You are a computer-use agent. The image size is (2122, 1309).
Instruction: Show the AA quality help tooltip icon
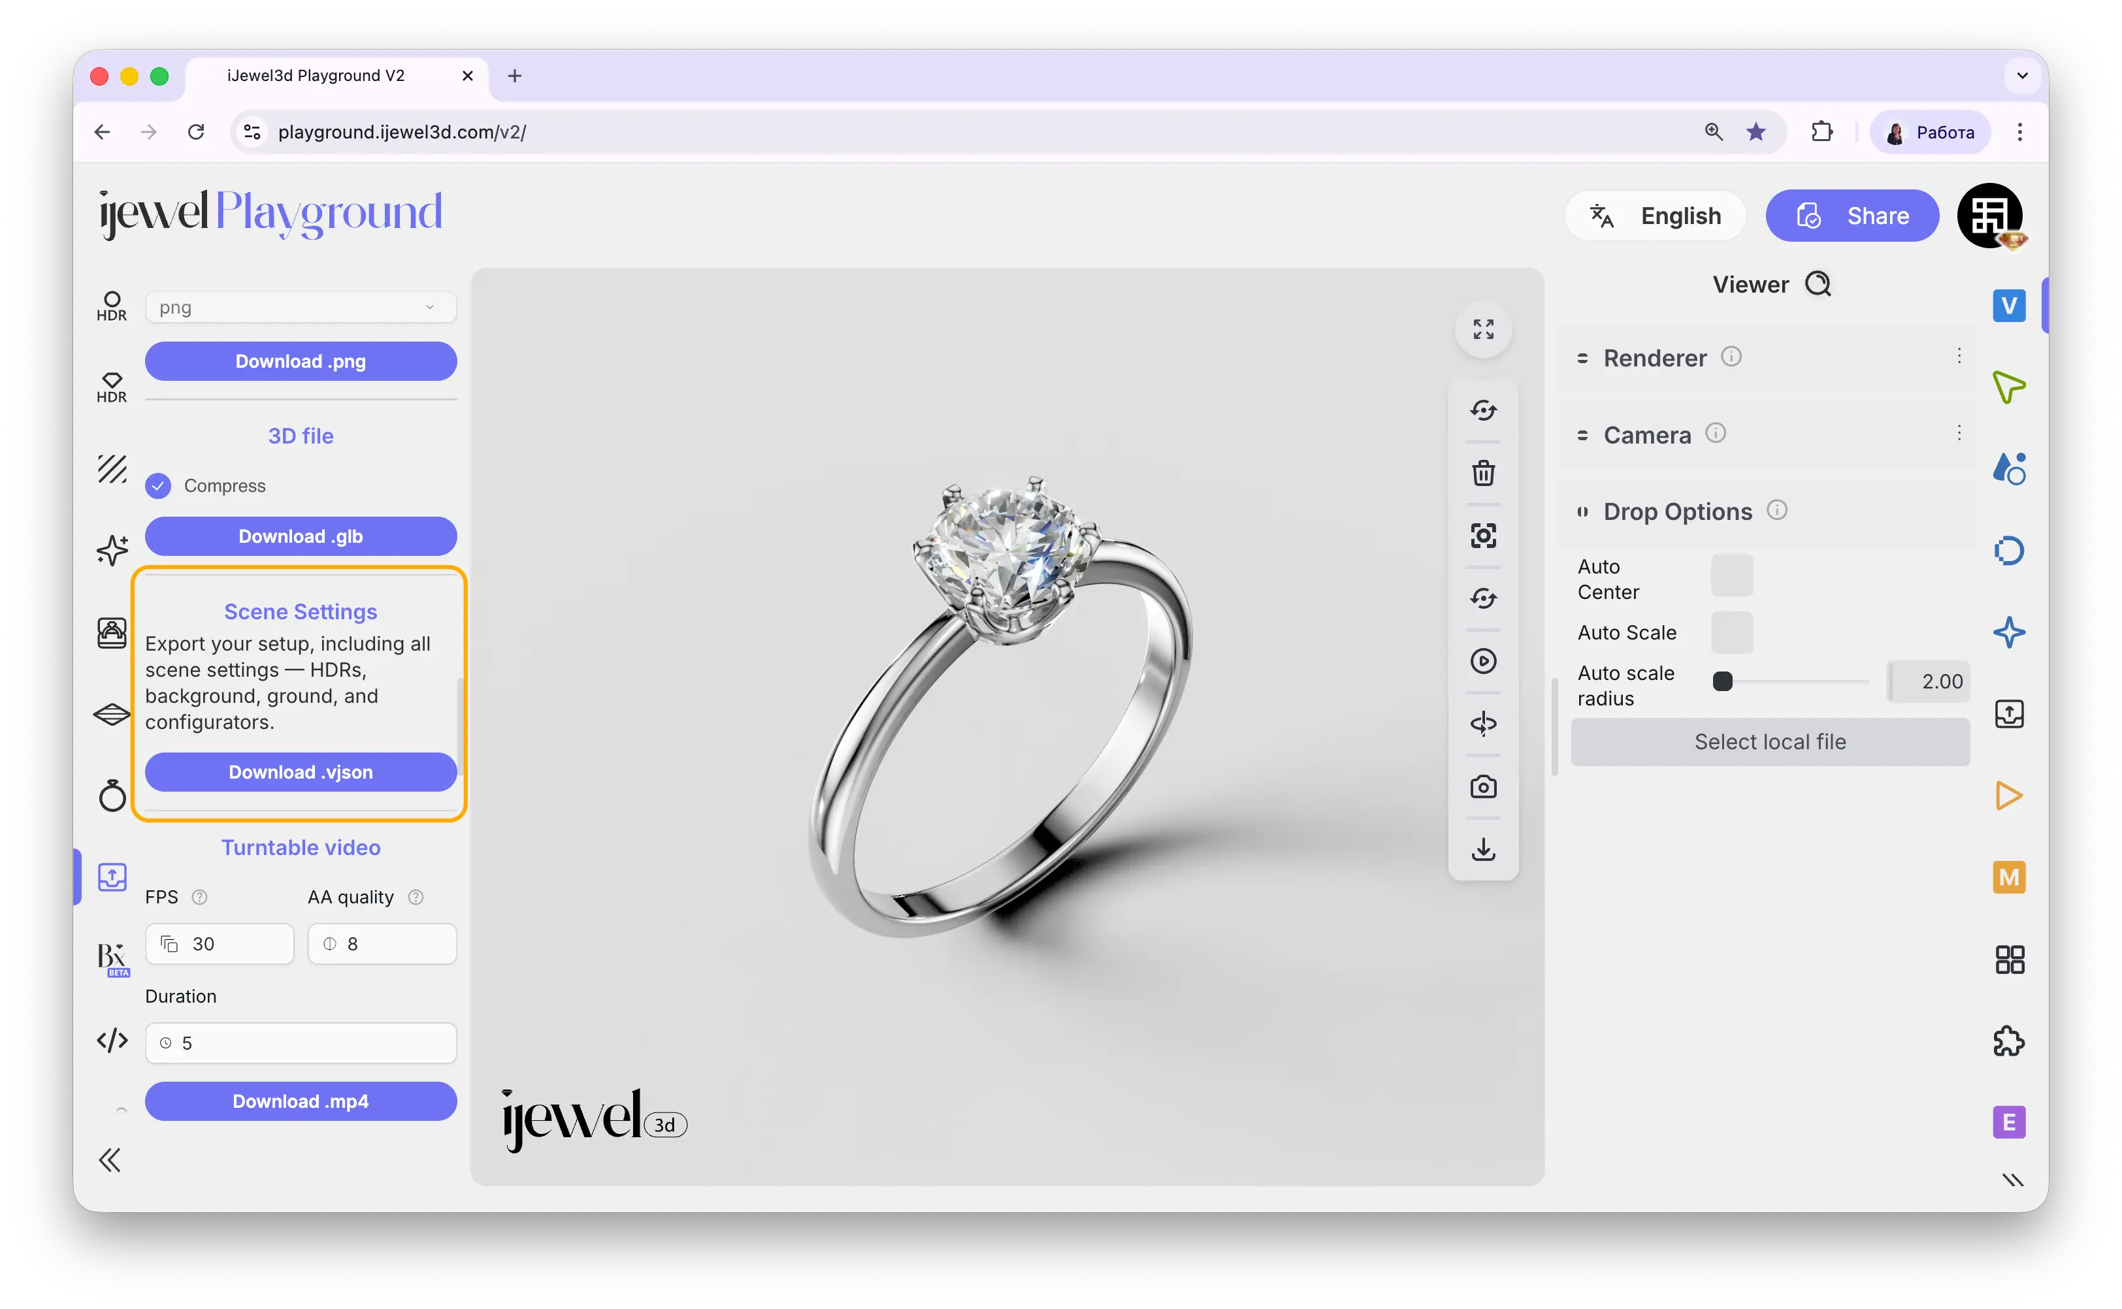[416, 897]
